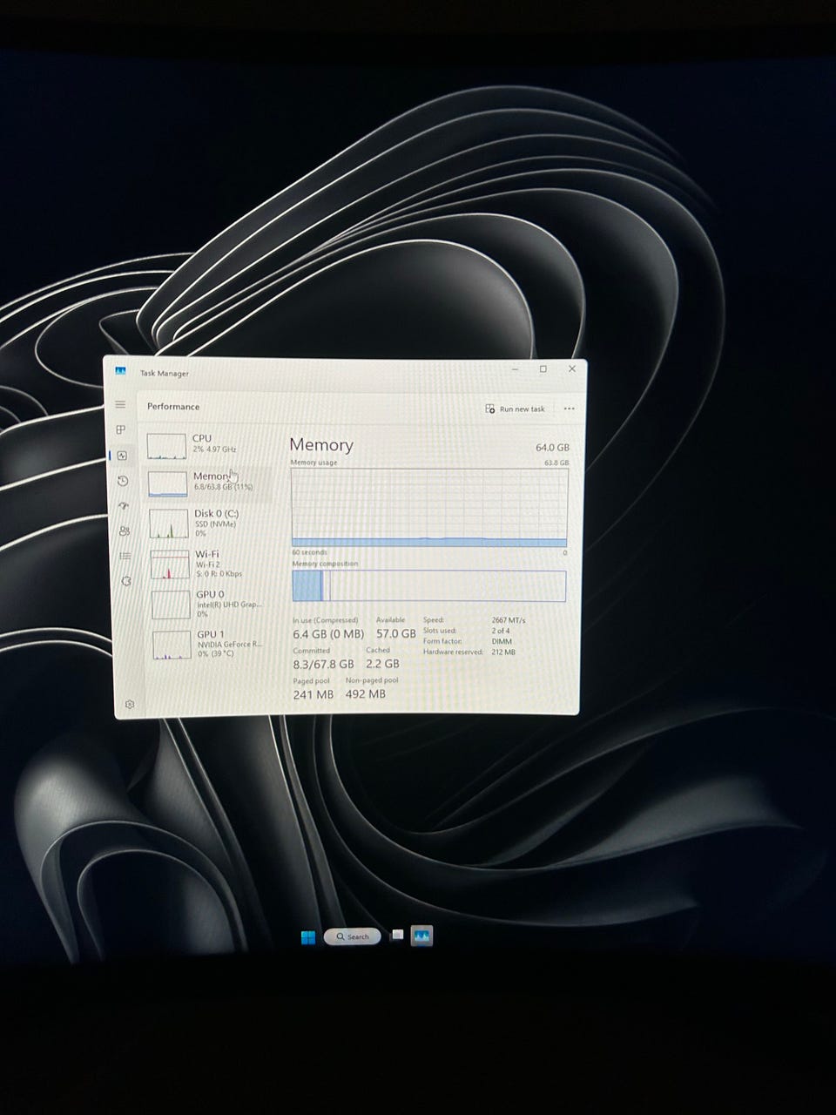
Task: Click Run new task button
Action: pos(516,409)
